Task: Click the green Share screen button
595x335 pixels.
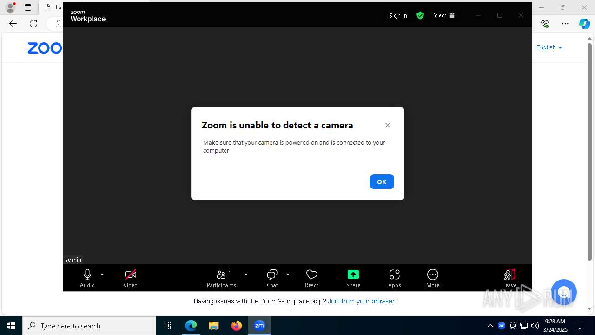Action: 353,278
